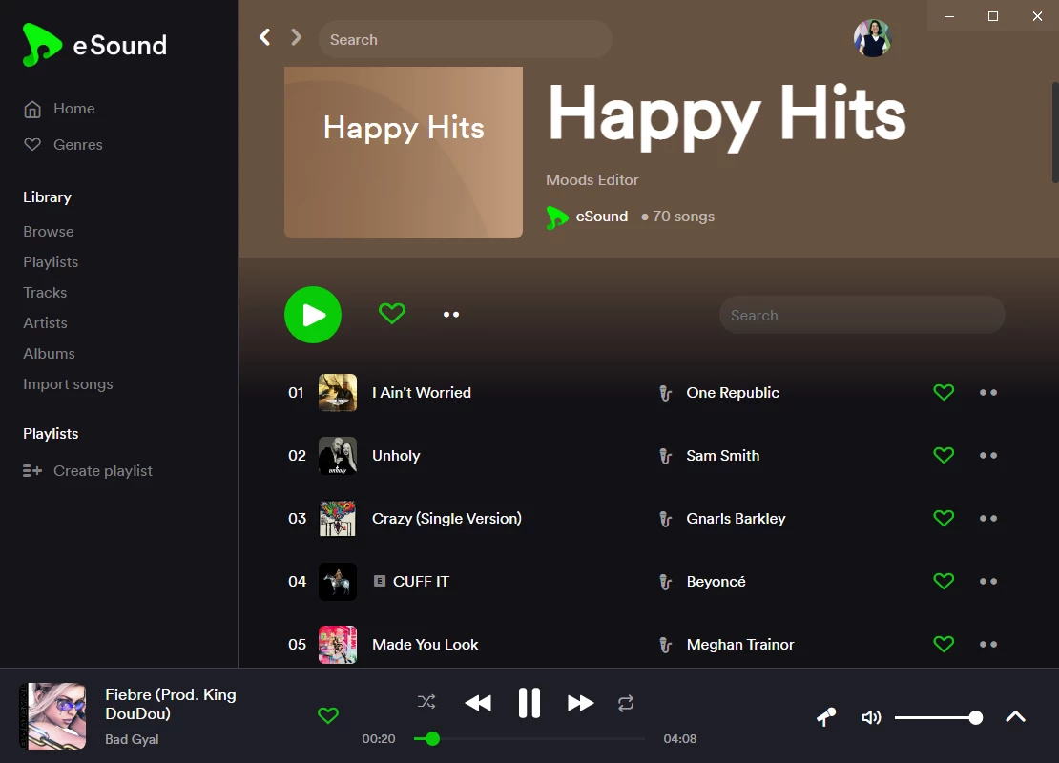Open the Meghan Trainor artist link
Image resolution: width=1059 pixels, height=763 pixels.
click(740, 645)
